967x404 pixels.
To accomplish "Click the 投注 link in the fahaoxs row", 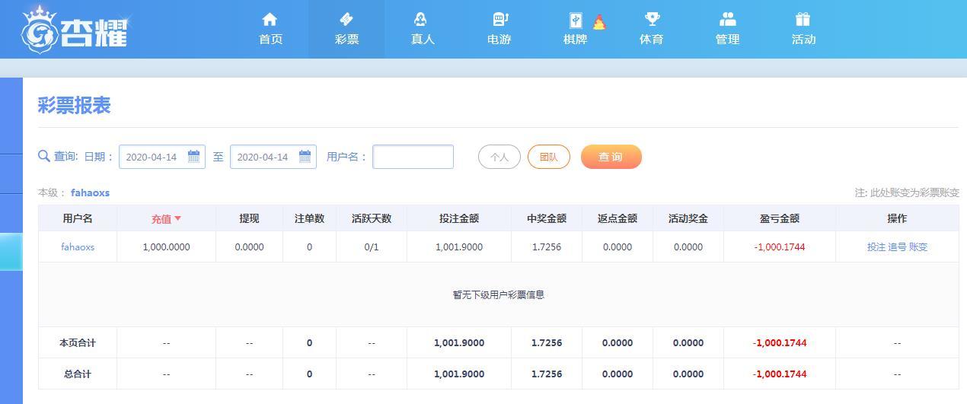I will 876,247.
